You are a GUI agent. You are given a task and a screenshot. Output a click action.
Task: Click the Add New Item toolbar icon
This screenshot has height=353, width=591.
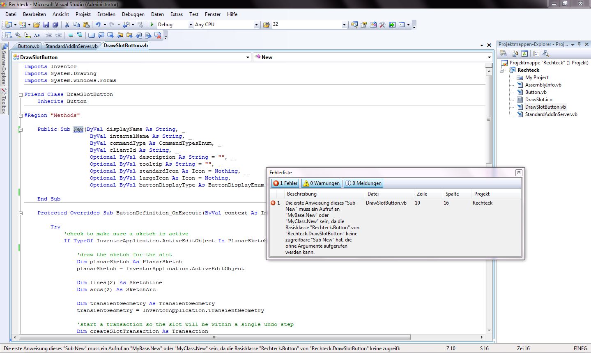pyautogui.click(x=23, y=25)
